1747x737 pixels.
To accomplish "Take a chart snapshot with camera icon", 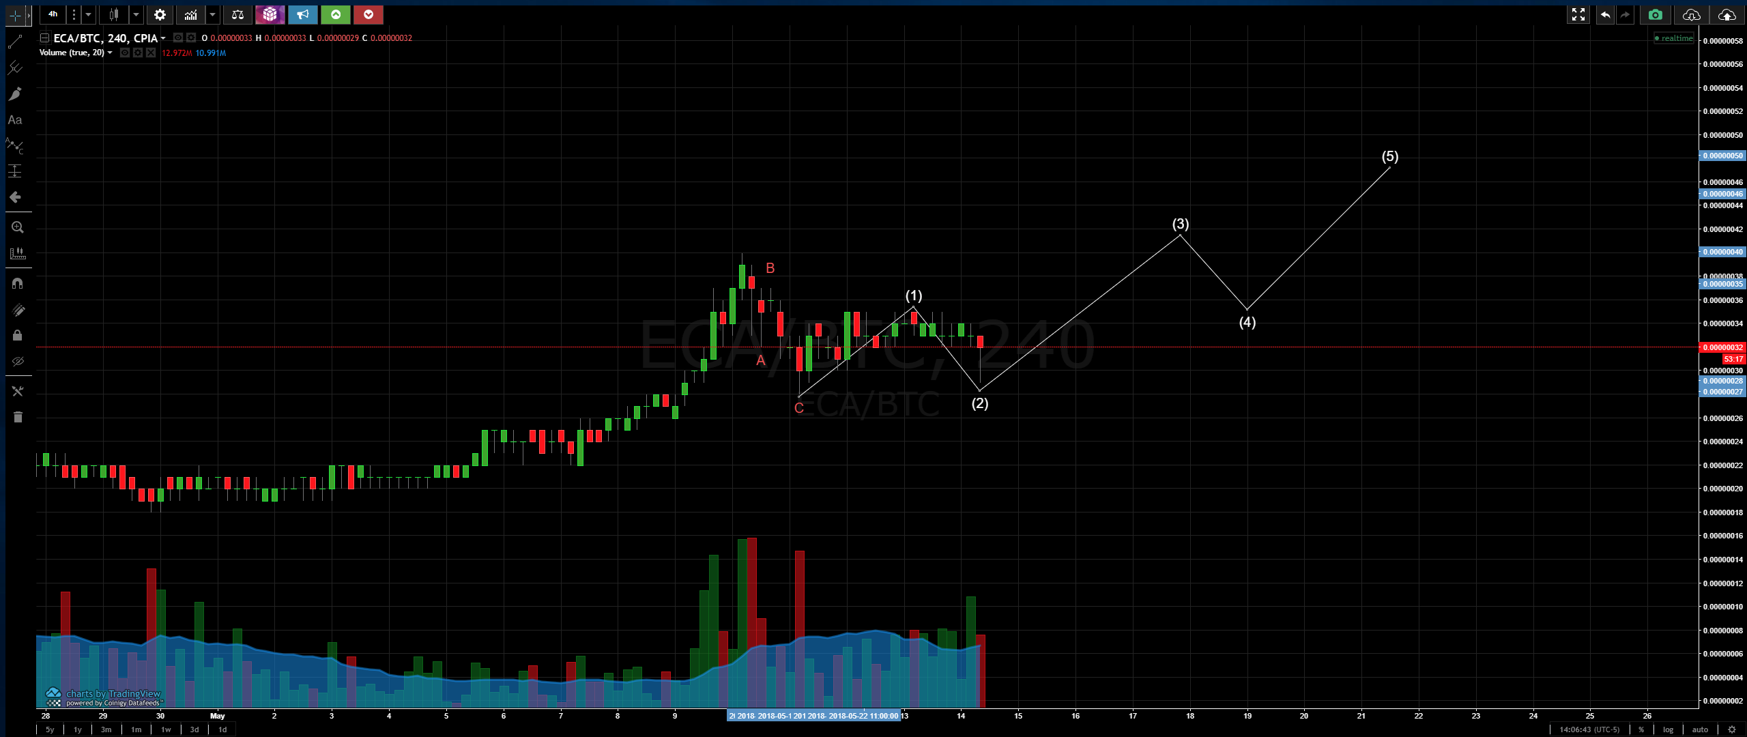I will pos(1655,14).
